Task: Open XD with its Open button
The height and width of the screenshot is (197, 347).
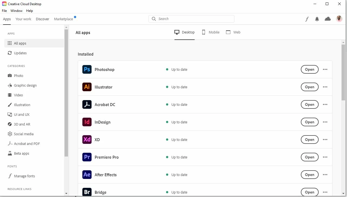Action: pyautogui.click(x=309, y=140)
